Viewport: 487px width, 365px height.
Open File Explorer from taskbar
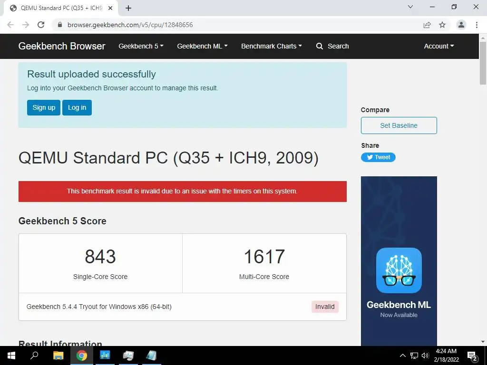pyautogui.click(x=58, y=355)
